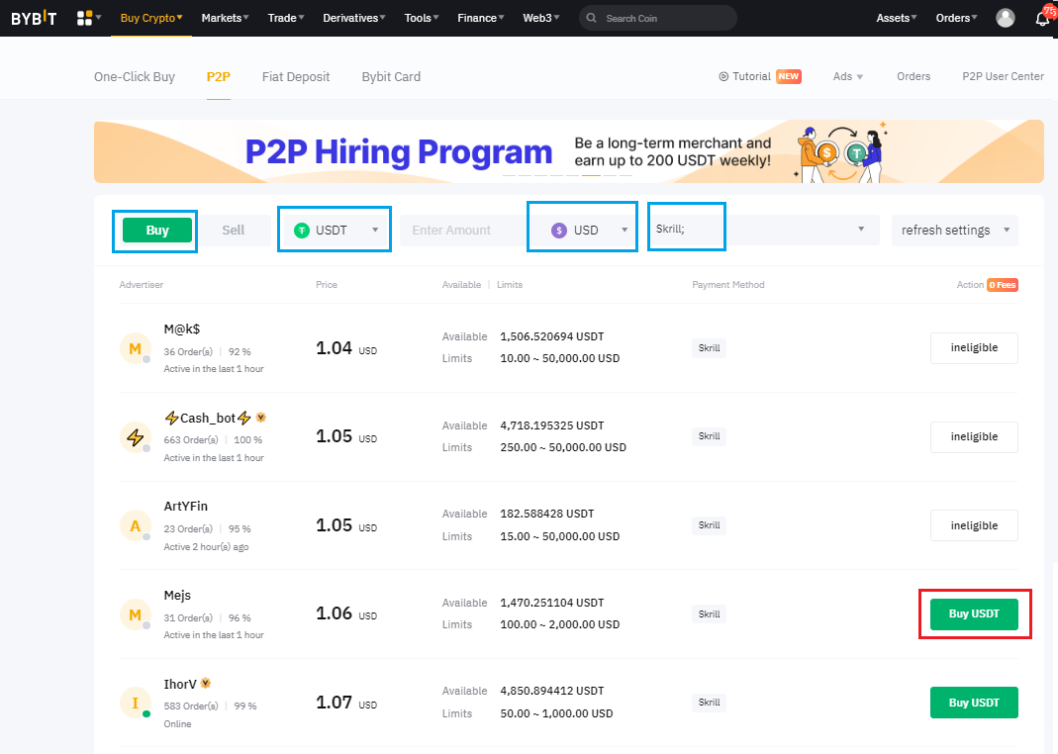This screenshot has height=754, width=1058.
Task: Click the Payment Method column header
Action: pyautogui.click(x=728, y=285)
